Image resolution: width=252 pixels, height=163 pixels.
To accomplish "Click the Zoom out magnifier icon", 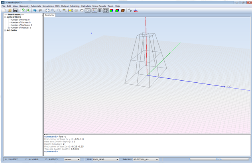I will point(59,10).
